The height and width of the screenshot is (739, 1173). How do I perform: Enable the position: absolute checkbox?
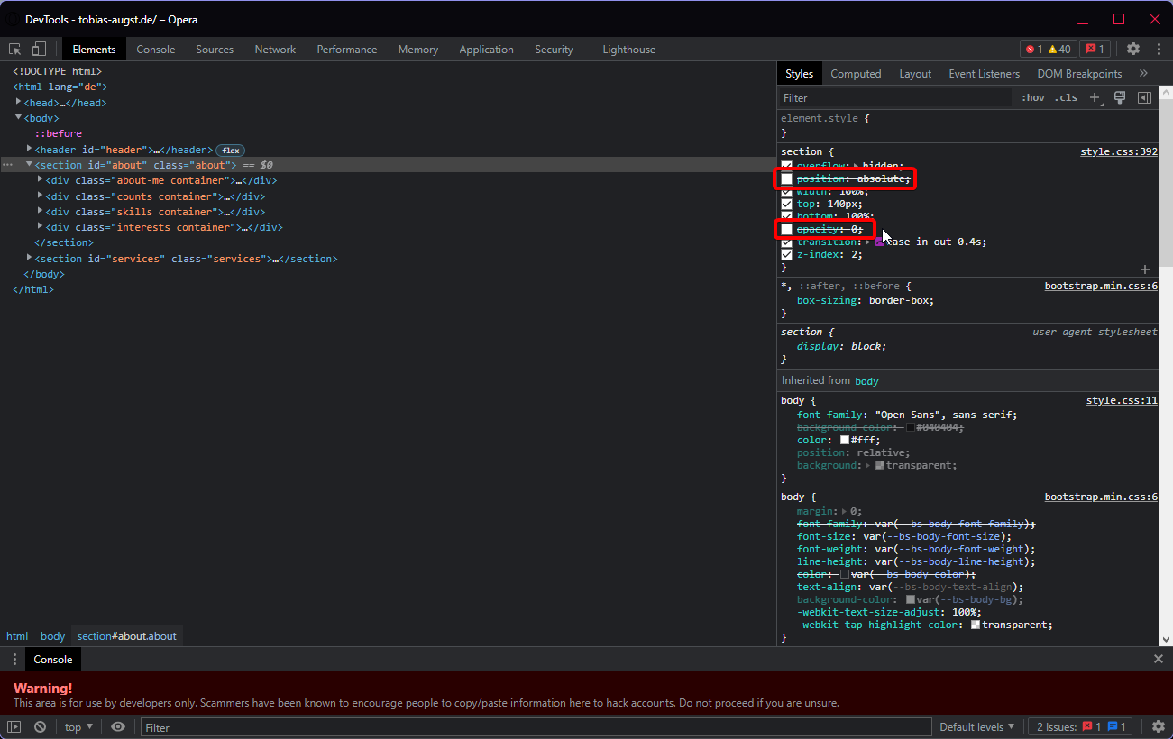pos(786,179)
